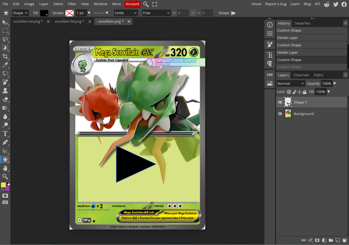349x245 pixels.
Task: Select the Dodge tool
Action: click(x=5, y=125)
